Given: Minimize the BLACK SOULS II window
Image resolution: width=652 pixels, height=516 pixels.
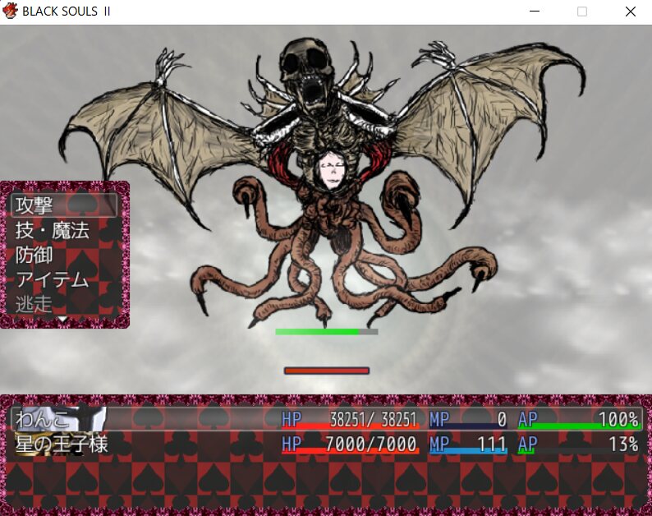Looking at the screenshot, I should (x=535, y=12).
